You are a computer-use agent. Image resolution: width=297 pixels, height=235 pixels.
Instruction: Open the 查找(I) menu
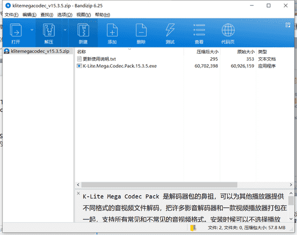tap(47, 15)
